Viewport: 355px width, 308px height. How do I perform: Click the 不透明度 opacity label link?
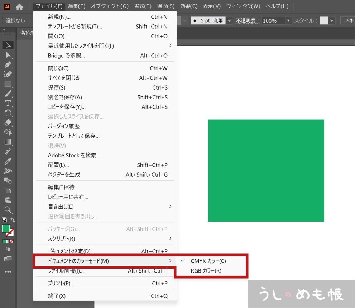pyautogui.click(x=248, y=21)
